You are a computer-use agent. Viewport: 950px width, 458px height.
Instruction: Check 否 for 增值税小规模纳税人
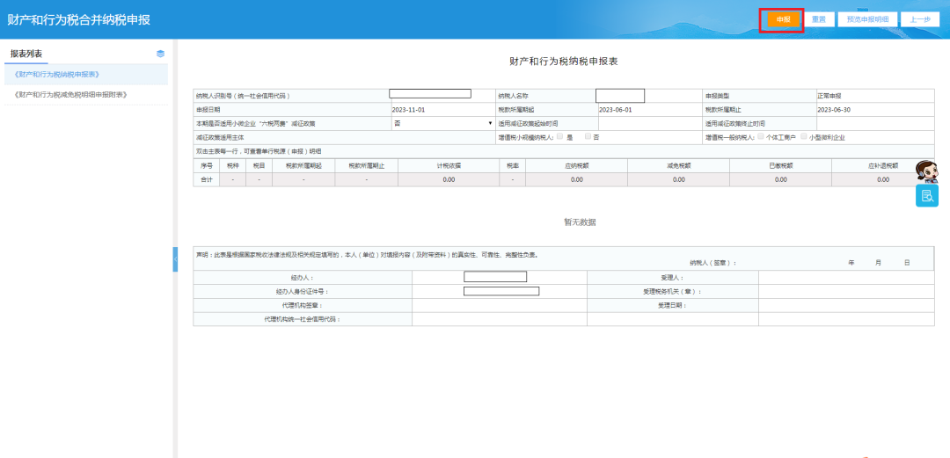point(588,137)
